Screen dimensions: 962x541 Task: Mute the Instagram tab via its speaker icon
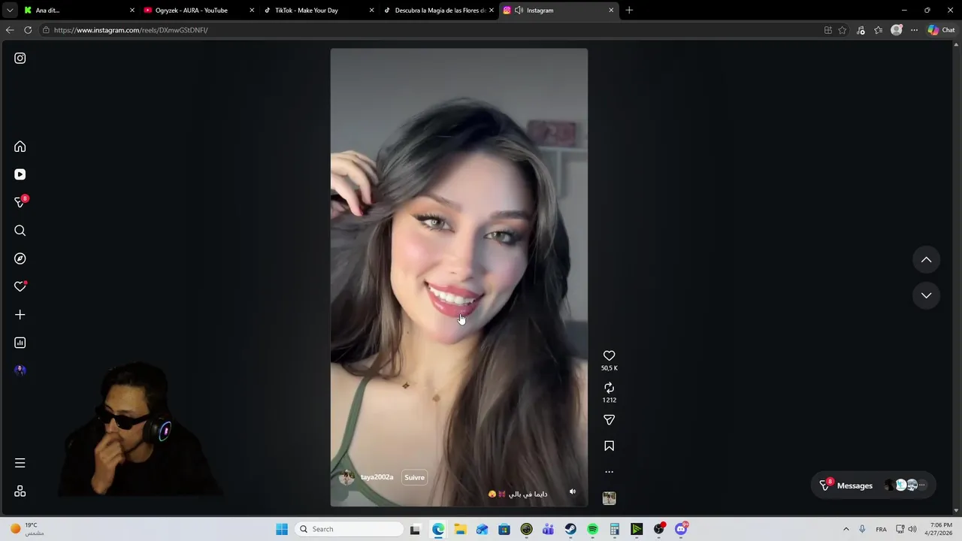pyautogui.click(x=519, y=11)
